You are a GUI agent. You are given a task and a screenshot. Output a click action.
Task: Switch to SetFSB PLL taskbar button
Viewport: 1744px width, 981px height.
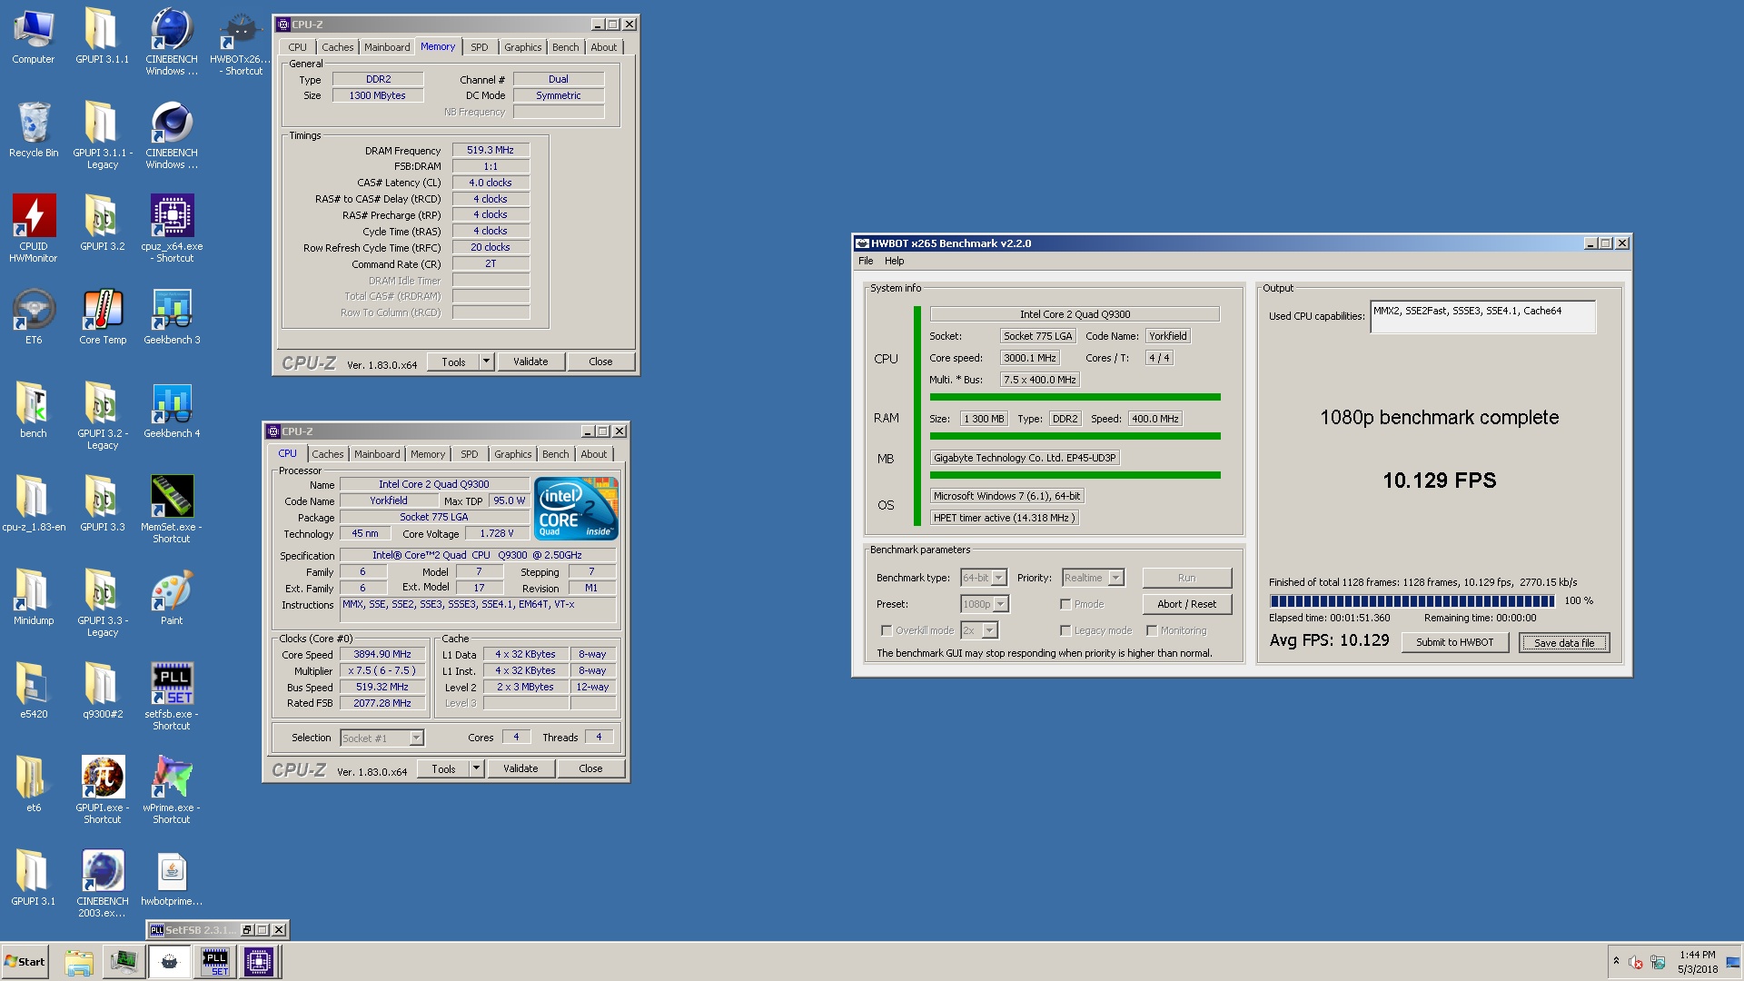tap(215, 961)
